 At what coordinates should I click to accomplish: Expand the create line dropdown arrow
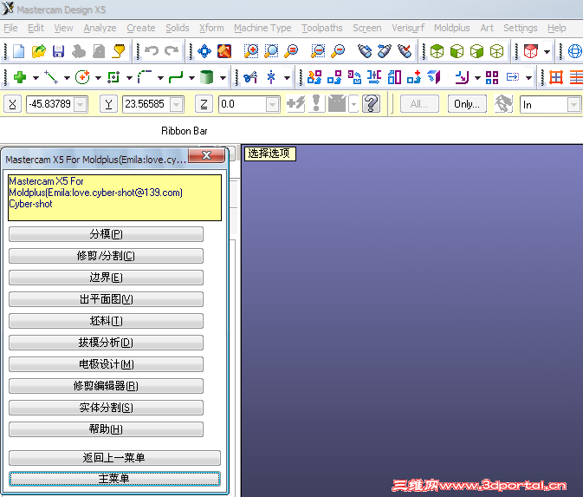point(67,78)
